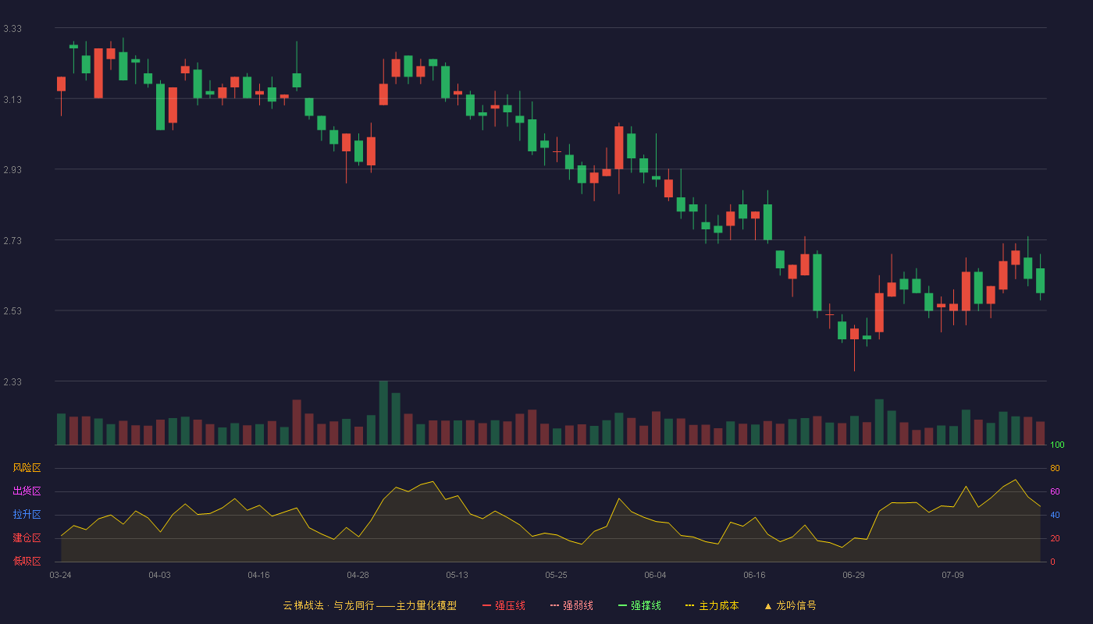Click the 建仓区 zone label
Viewport: 1093px width, 624px height.
tap(27, 538)
